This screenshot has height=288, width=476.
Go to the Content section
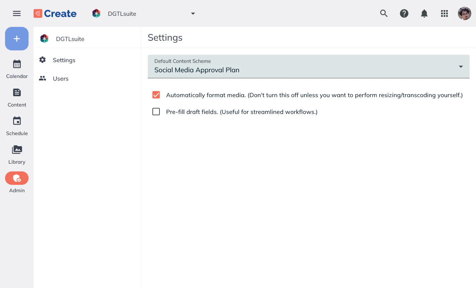click(x=17, y=97)
